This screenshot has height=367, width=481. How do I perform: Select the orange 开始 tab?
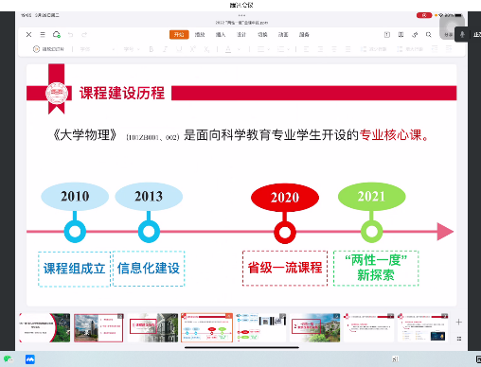179,35
